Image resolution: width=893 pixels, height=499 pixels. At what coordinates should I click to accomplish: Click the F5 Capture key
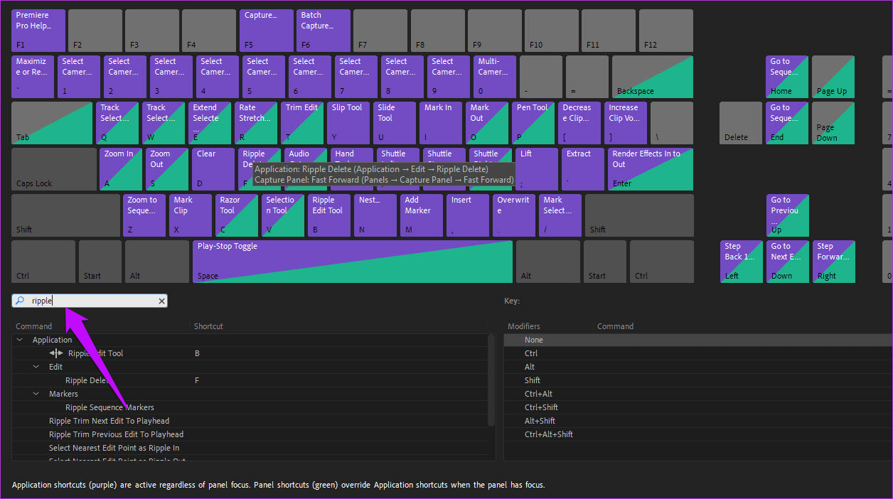coord(267,31)
